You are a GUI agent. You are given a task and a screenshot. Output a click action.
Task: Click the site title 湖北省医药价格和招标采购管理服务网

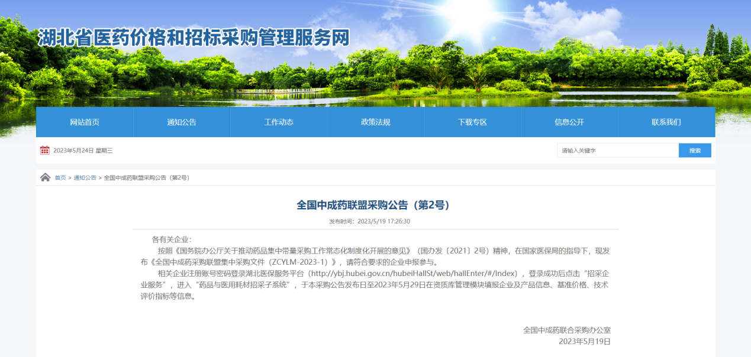point(194,38)
